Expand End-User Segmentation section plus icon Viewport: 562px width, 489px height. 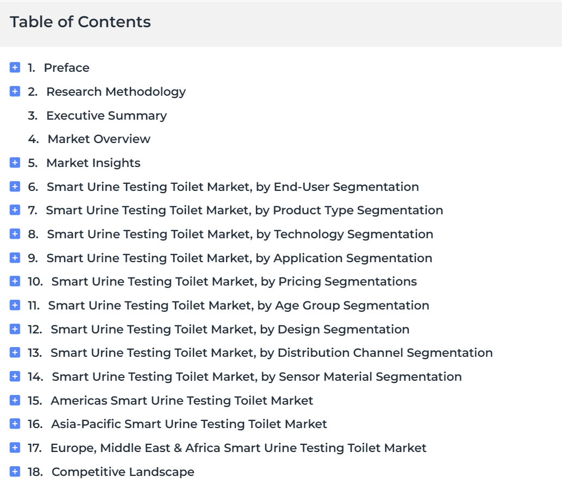click(x=15, y=186)
